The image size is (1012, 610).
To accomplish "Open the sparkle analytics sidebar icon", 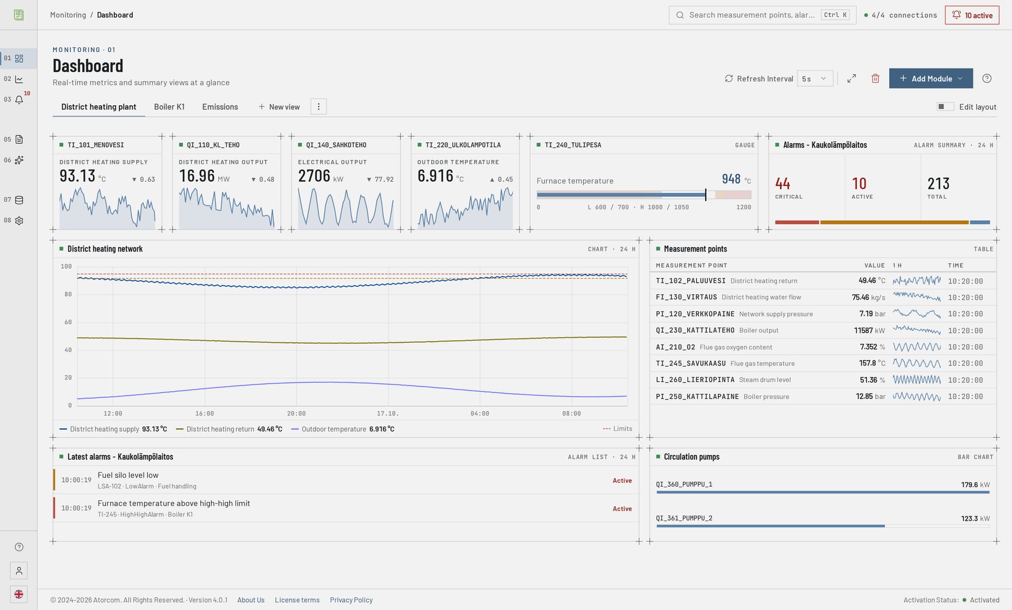I will coord(19,160).
